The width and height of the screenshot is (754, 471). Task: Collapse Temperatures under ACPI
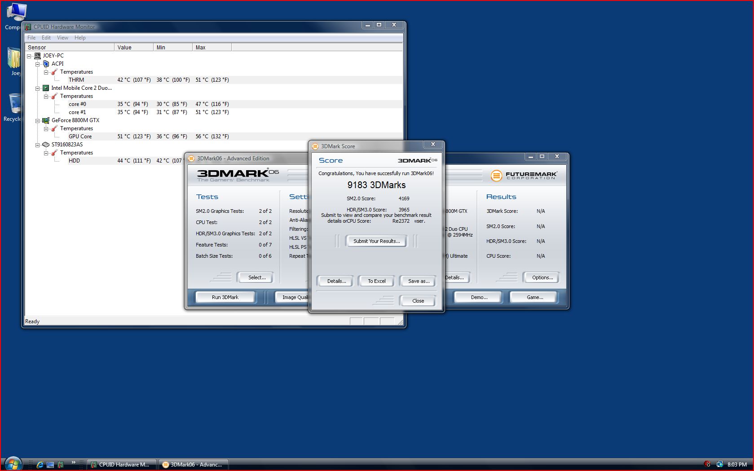coord(46,72)
